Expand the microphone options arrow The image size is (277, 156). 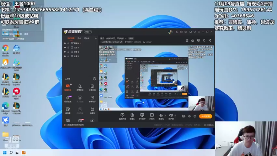[x=165, y=116]
